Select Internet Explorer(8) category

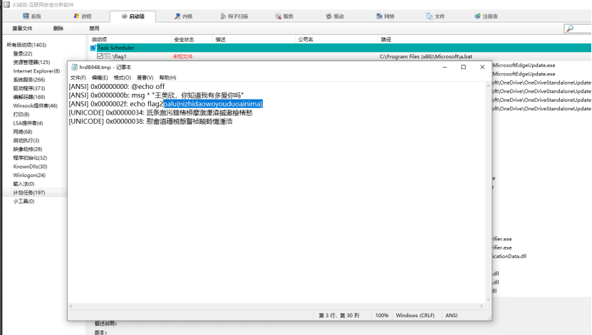[x=36, y=71]
